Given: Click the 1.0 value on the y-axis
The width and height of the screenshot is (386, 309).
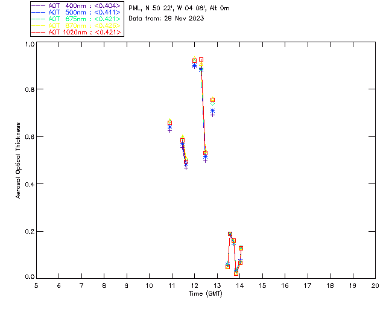Looking at the screenshot, I should [x=30, y=44].
